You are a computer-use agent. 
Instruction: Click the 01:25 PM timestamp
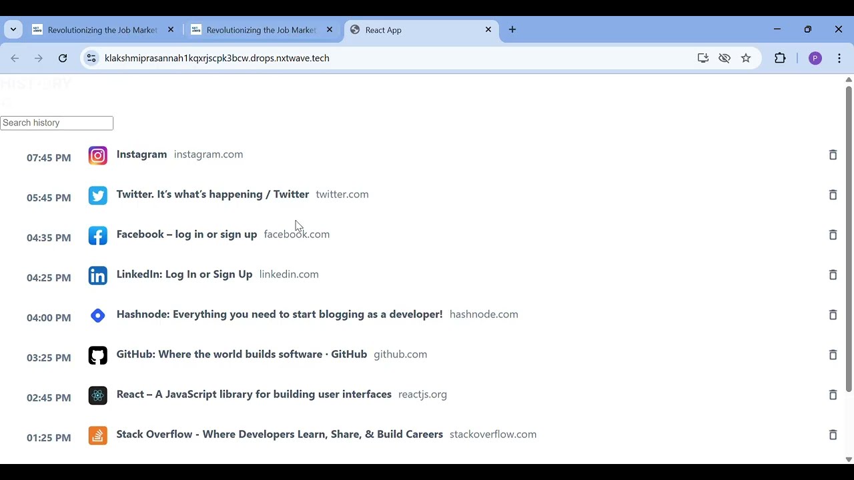pos(49,438)
